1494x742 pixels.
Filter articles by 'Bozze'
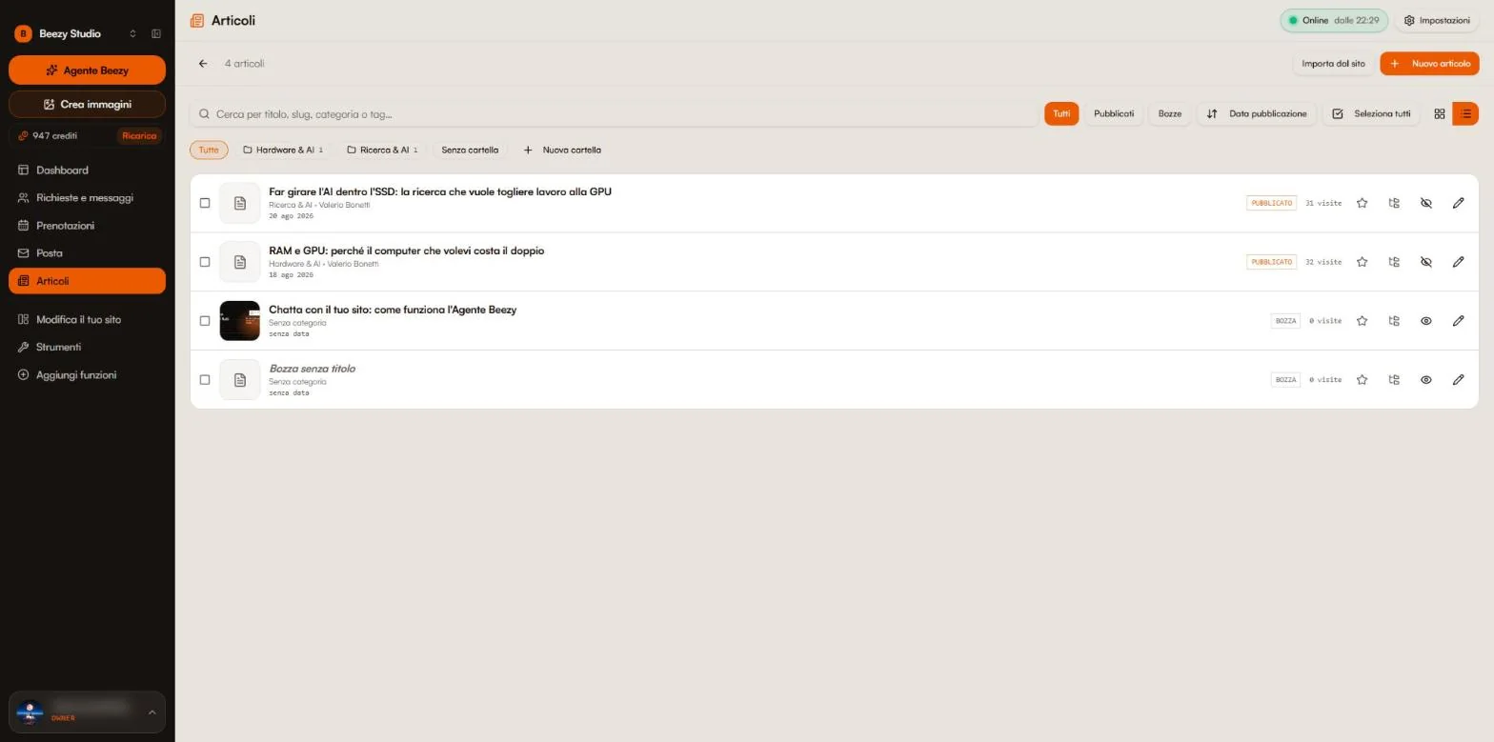(x=1170, y=114)
